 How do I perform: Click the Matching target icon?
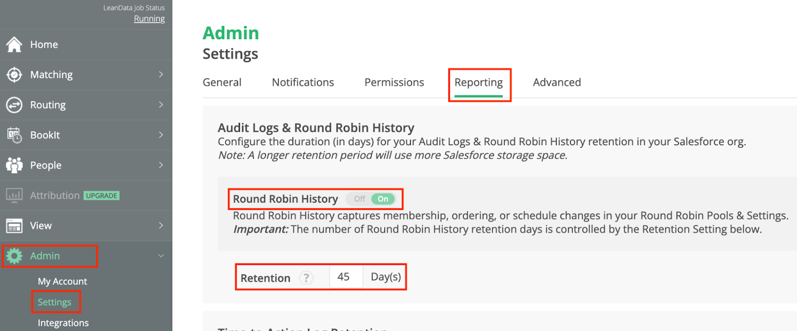point(14,75)
